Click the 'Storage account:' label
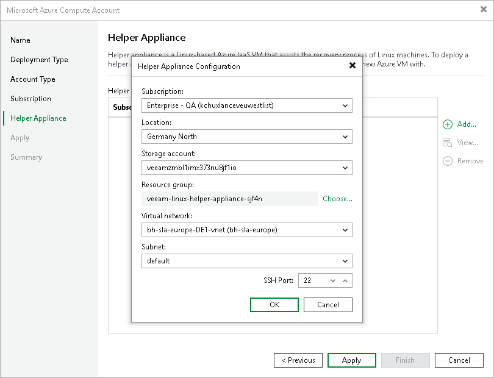The width and height of the screenshot is (494, 378). coord(168,154)
